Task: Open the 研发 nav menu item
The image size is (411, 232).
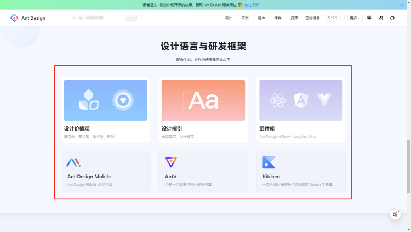Action: pyautogui.click(x=245, y=18)
